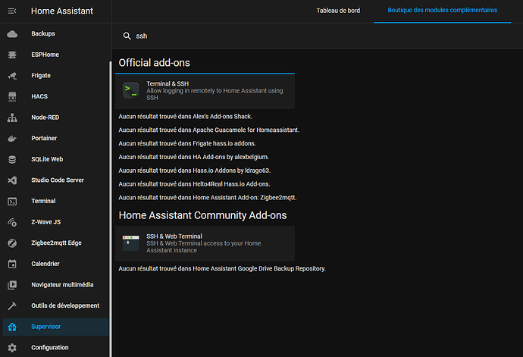523x357 pixels.
Task: Click the sidebar vertical scrollbar
Action: 111,209
